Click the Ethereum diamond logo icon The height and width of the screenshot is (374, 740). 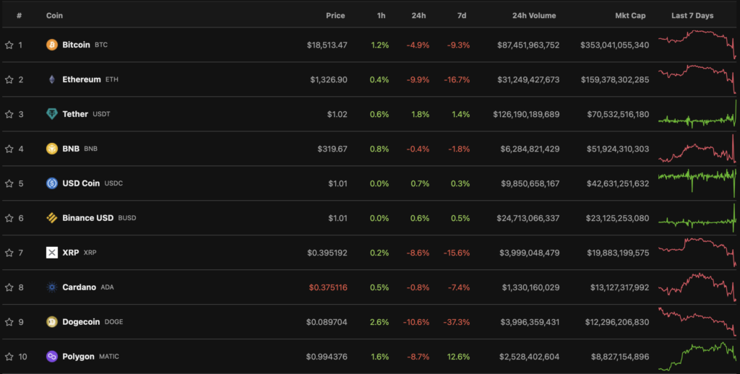(x=52, y=79)
